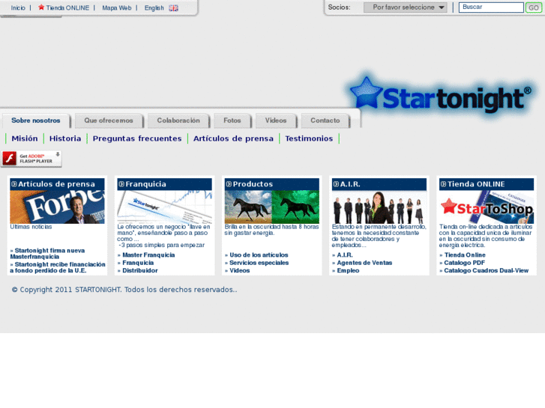Open the Videos link in Productos card
Viewport: 545px width, 408px height.
239,270
